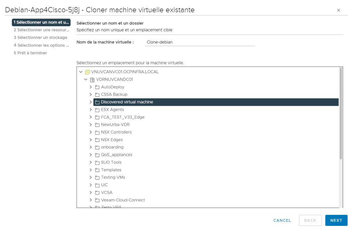Click the virtual machine name field Clone-debian

click(200, 42)
